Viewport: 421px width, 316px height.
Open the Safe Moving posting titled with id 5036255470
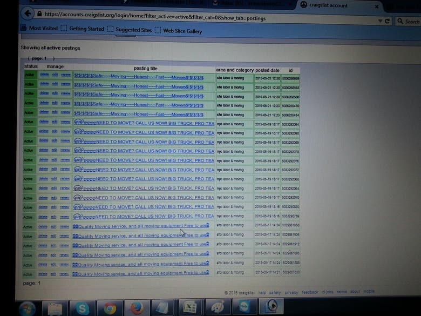(x=139, y=105)
